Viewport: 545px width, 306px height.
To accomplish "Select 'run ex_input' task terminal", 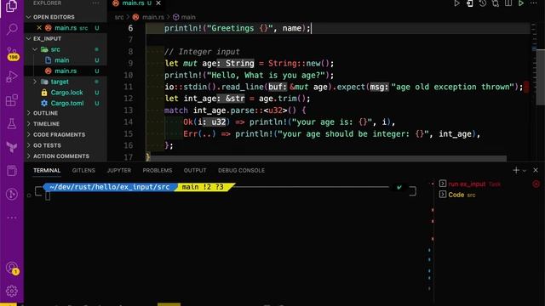I will coord(467,184).
